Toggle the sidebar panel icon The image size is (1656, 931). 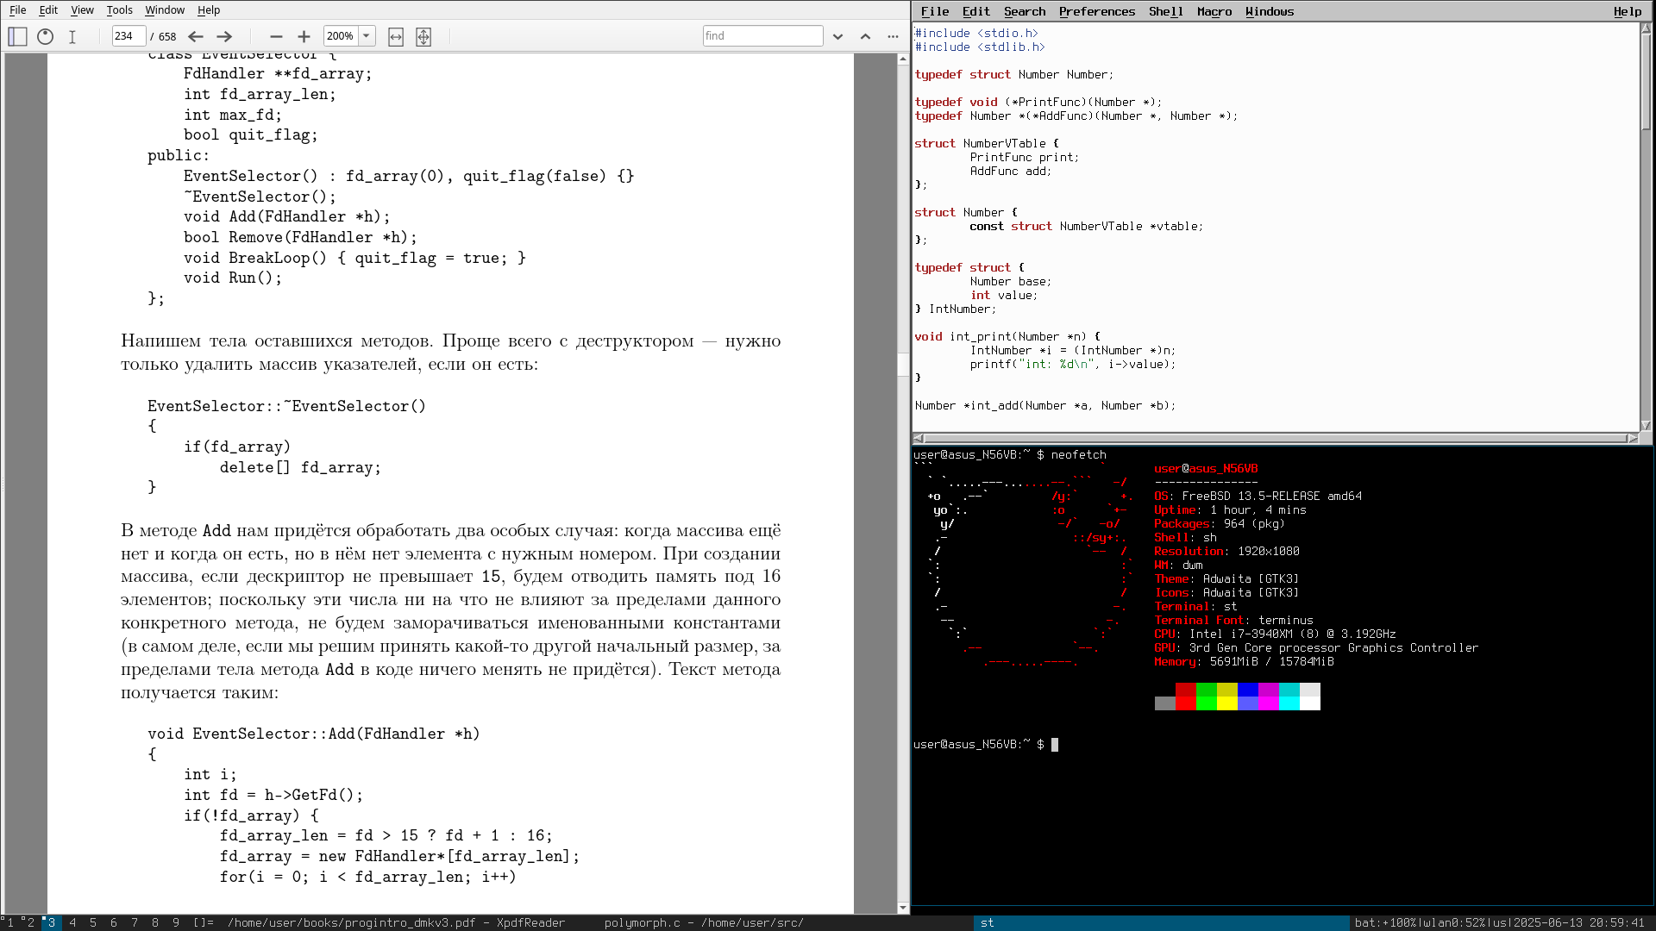click(x=17, y=36)
